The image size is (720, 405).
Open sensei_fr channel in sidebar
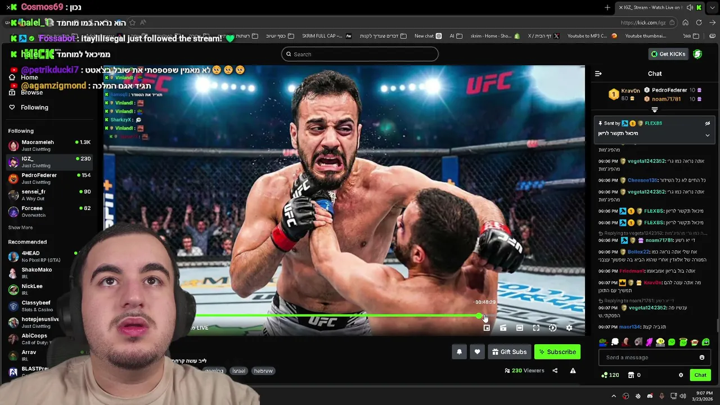(49, 195)
